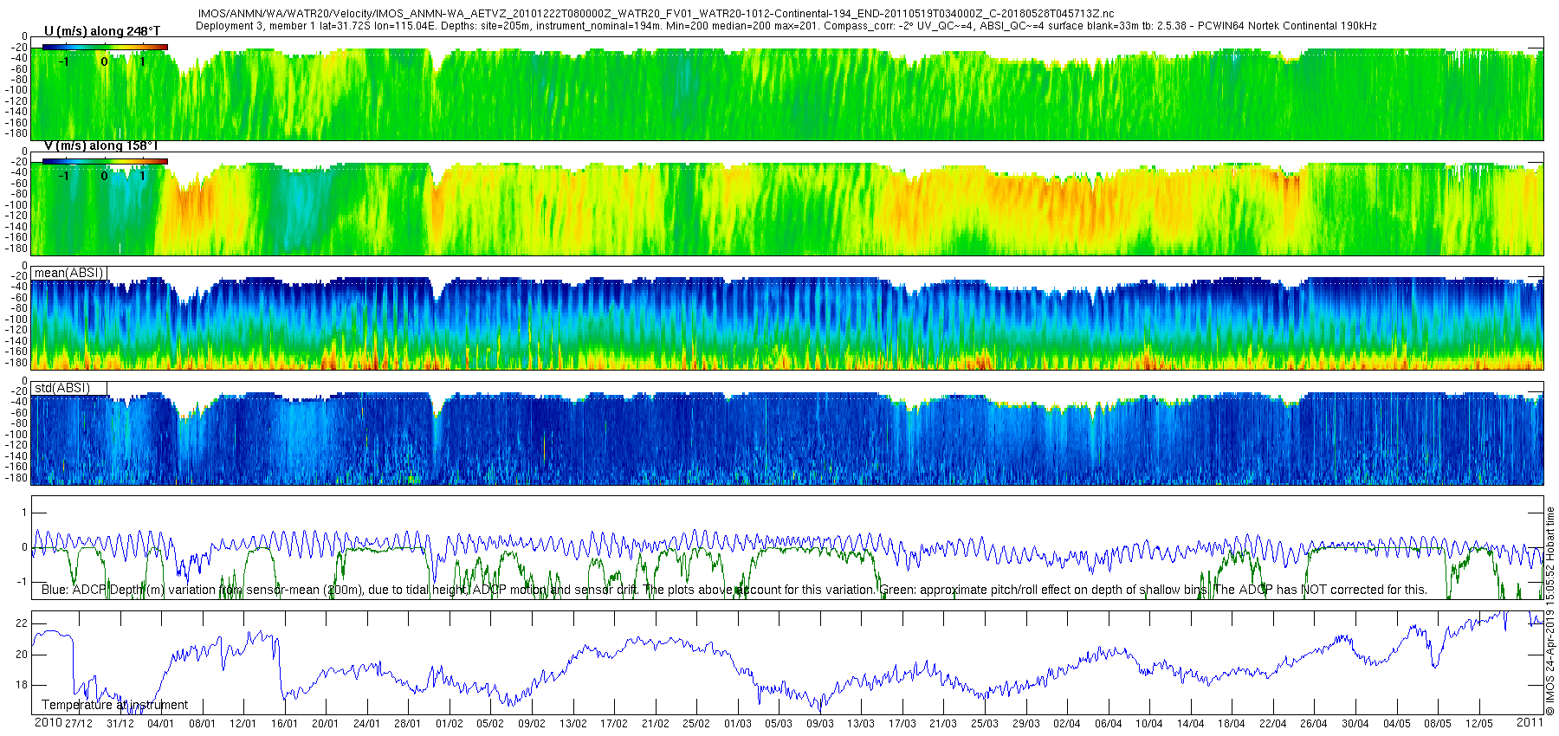1559x736 pixels.
Task: Click the '26/04' date tick label
Action: point(1314,724)
